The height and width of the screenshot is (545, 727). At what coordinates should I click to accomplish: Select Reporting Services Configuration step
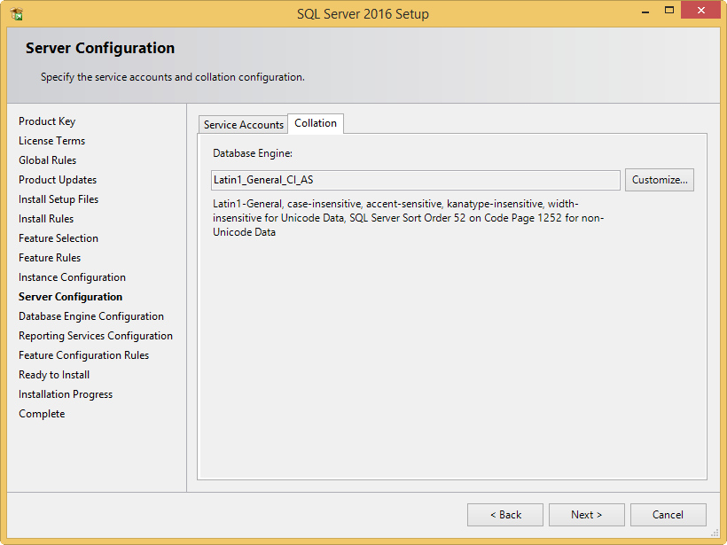pos(96,336)
